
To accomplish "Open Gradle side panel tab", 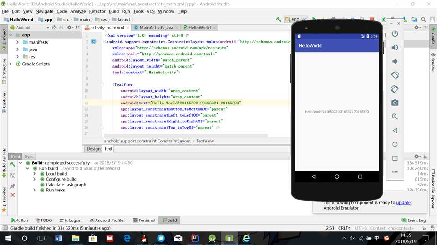I will (433, 36).
